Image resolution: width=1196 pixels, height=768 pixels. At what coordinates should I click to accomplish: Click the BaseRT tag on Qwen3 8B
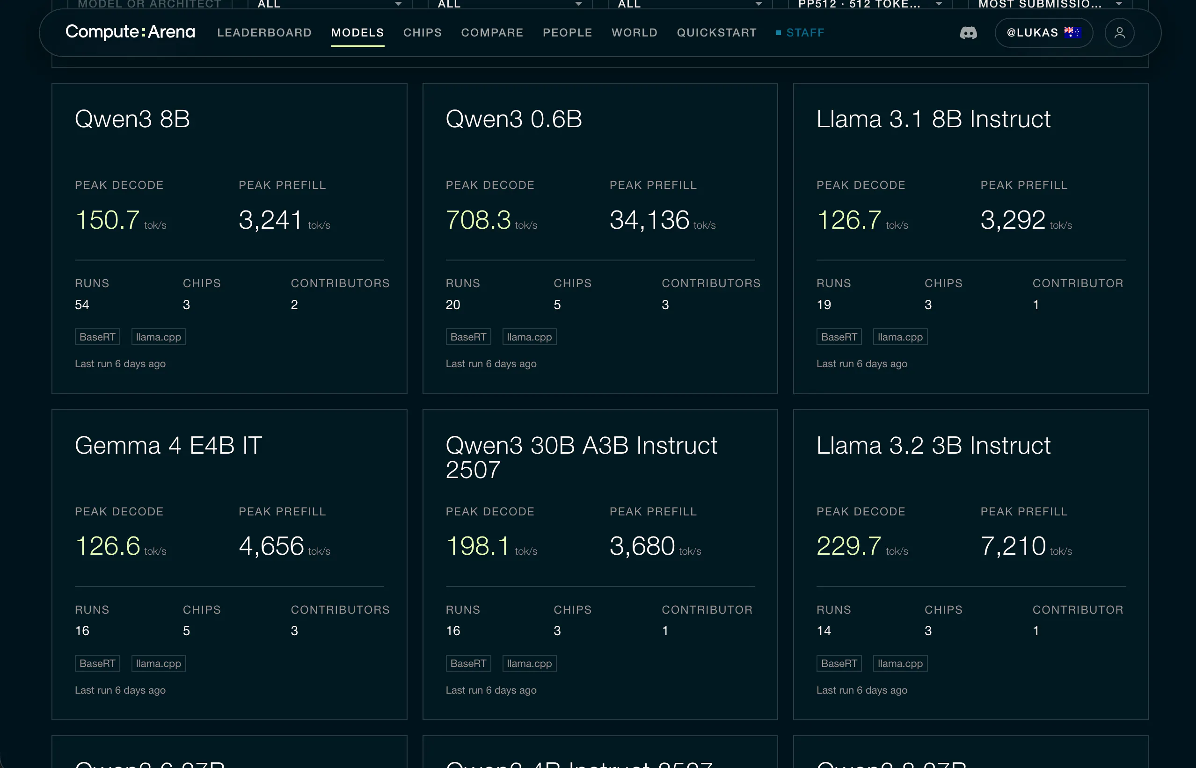(97, 337)
